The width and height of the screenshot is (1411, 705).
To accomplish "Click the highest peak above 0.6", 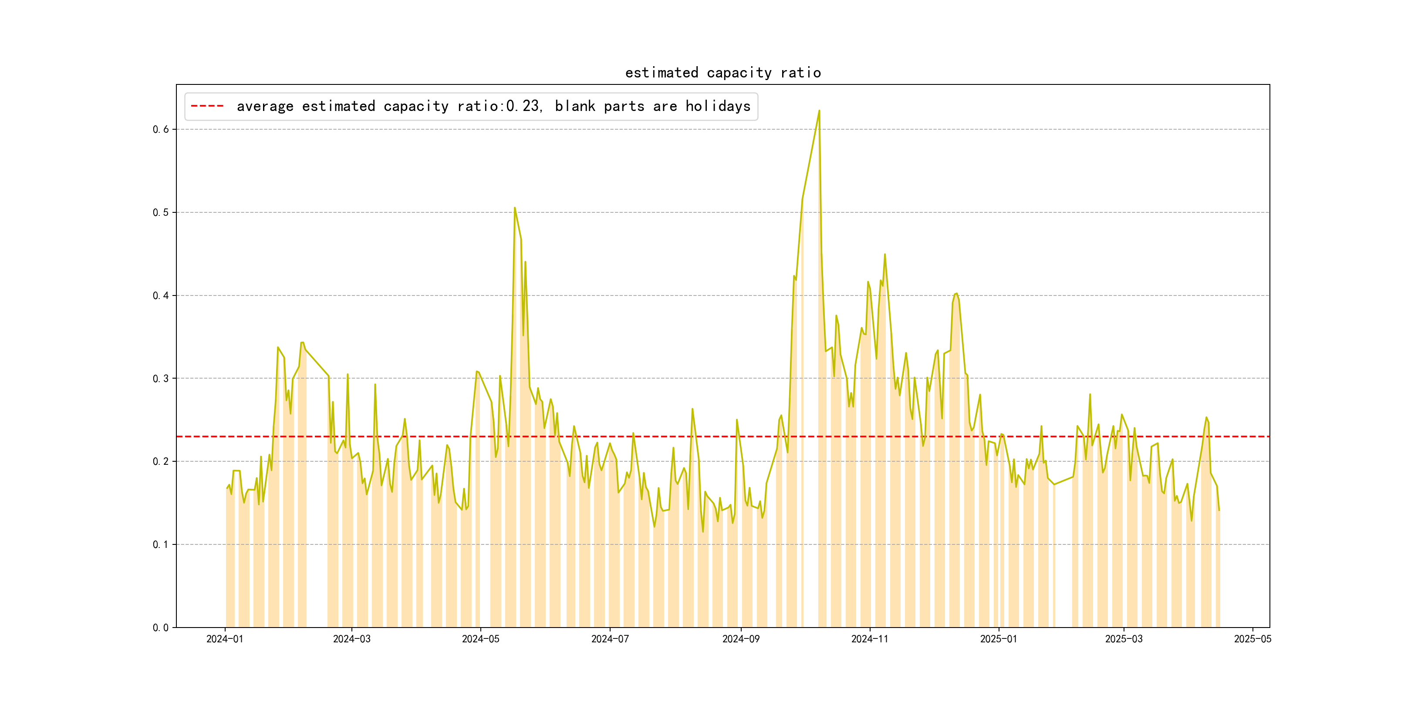I will (819, 111).
